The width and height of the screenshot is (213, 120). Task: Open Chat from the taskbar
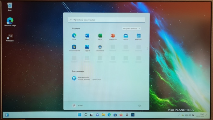click(x=97, y=115)
